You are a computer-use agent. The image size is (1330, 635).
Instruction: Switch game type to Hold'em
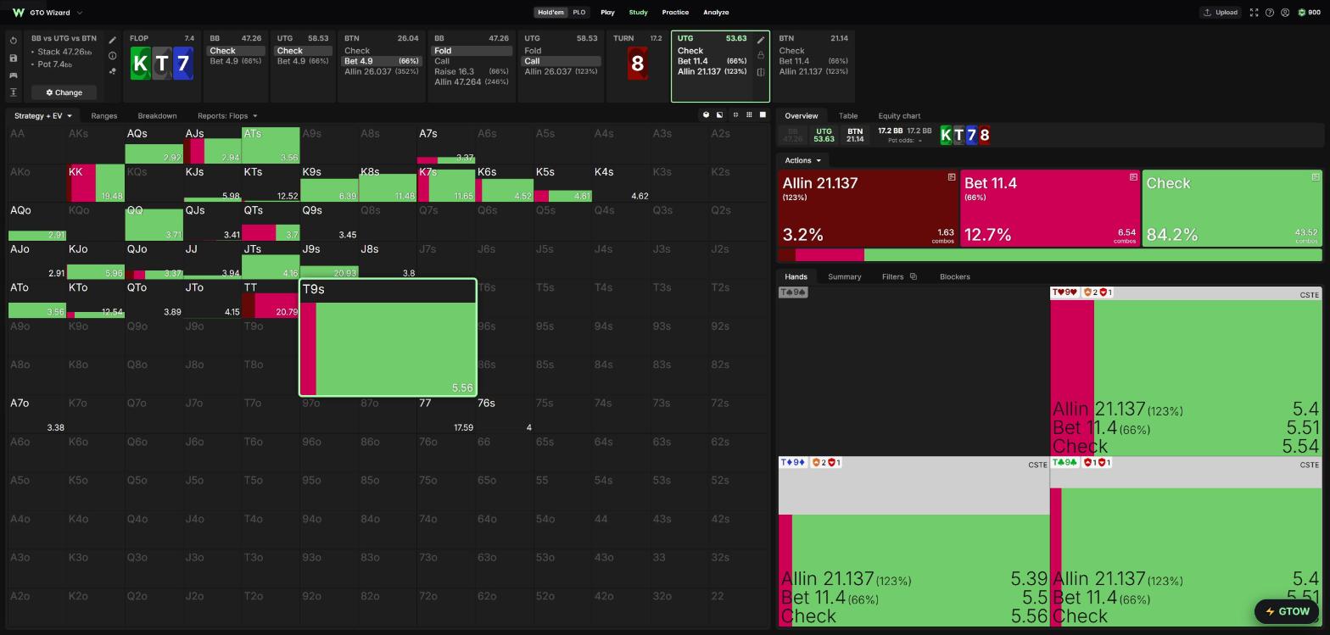pos(550,13)
